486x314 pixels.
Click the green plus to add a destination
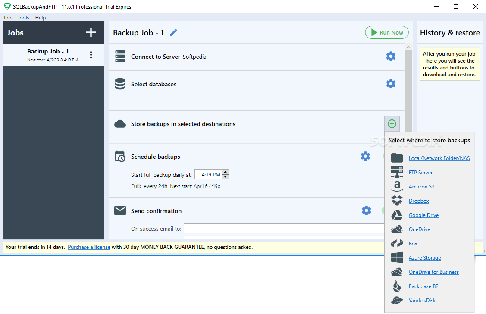point(392,123)
